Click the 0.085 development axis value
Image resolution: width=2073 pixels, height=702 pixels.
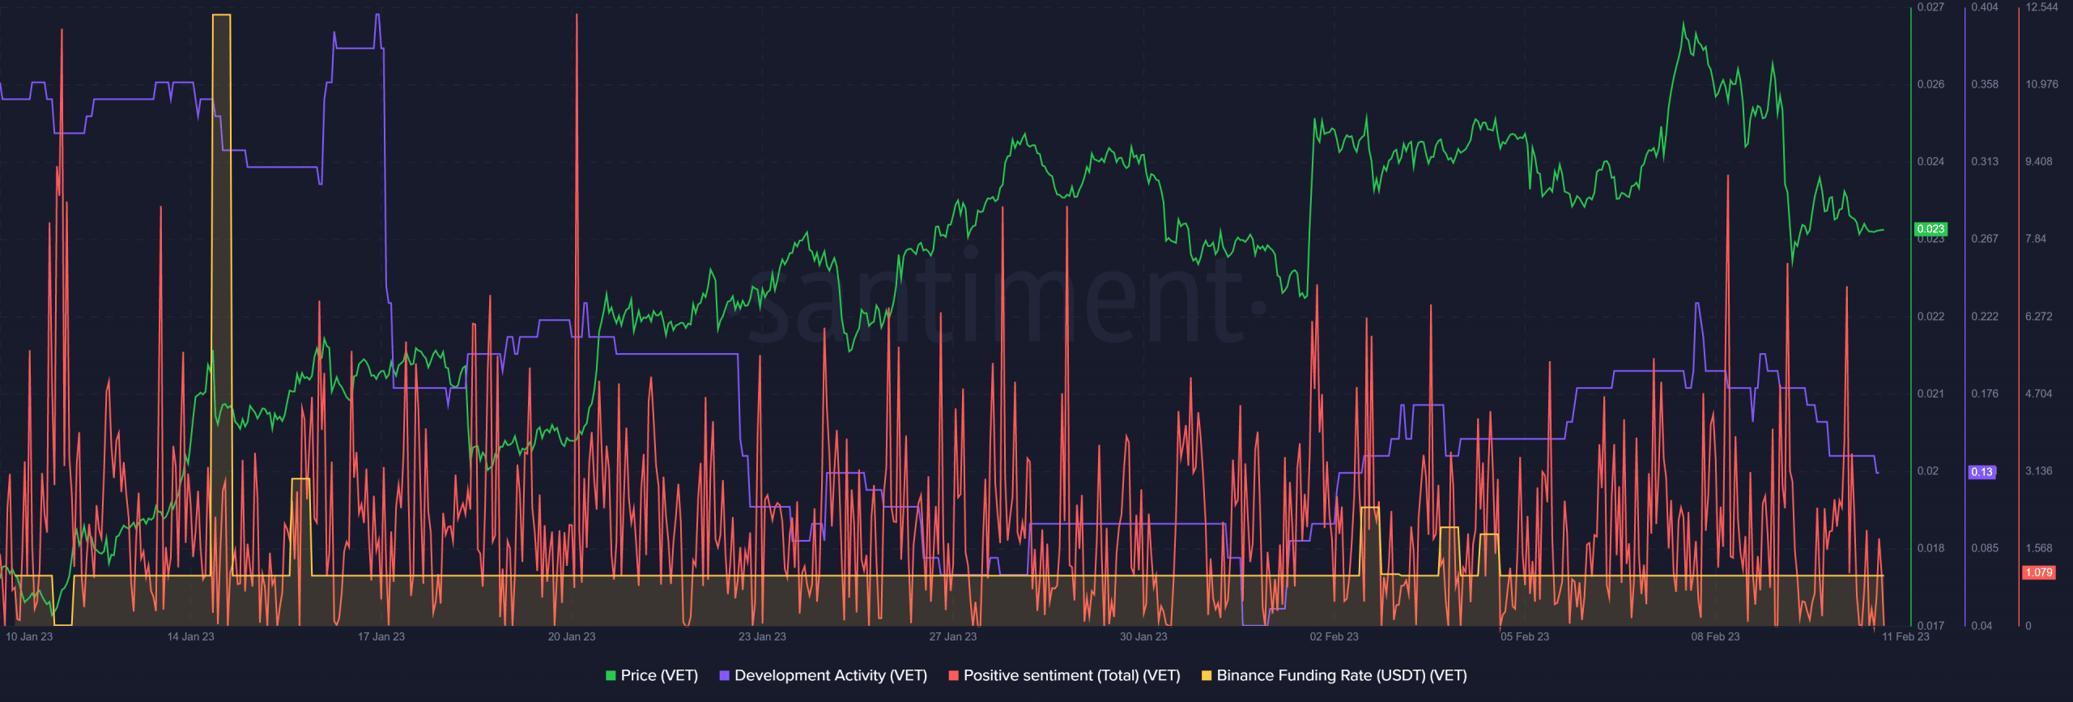pyautogui.click(x=1985, y=548)
